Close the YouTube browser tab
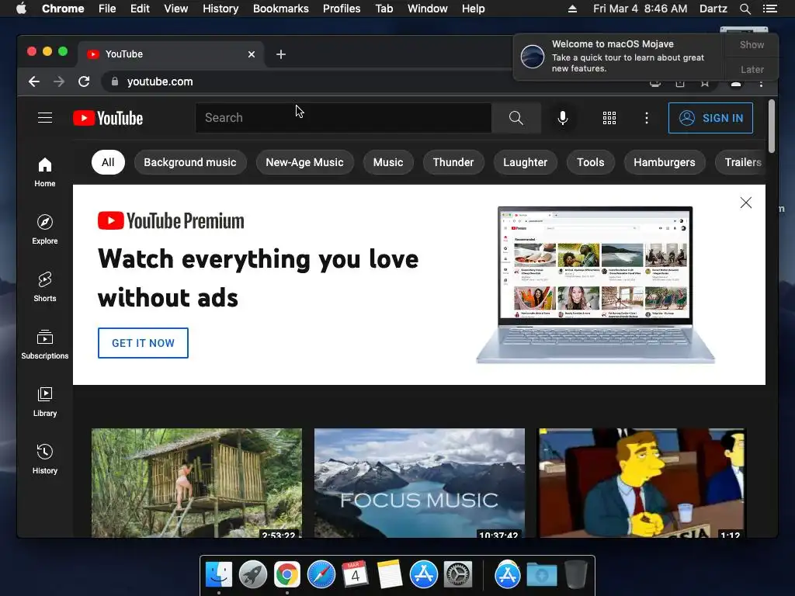Image resolution: width=795 pixels, height=596 pixels. click(252, 54)
